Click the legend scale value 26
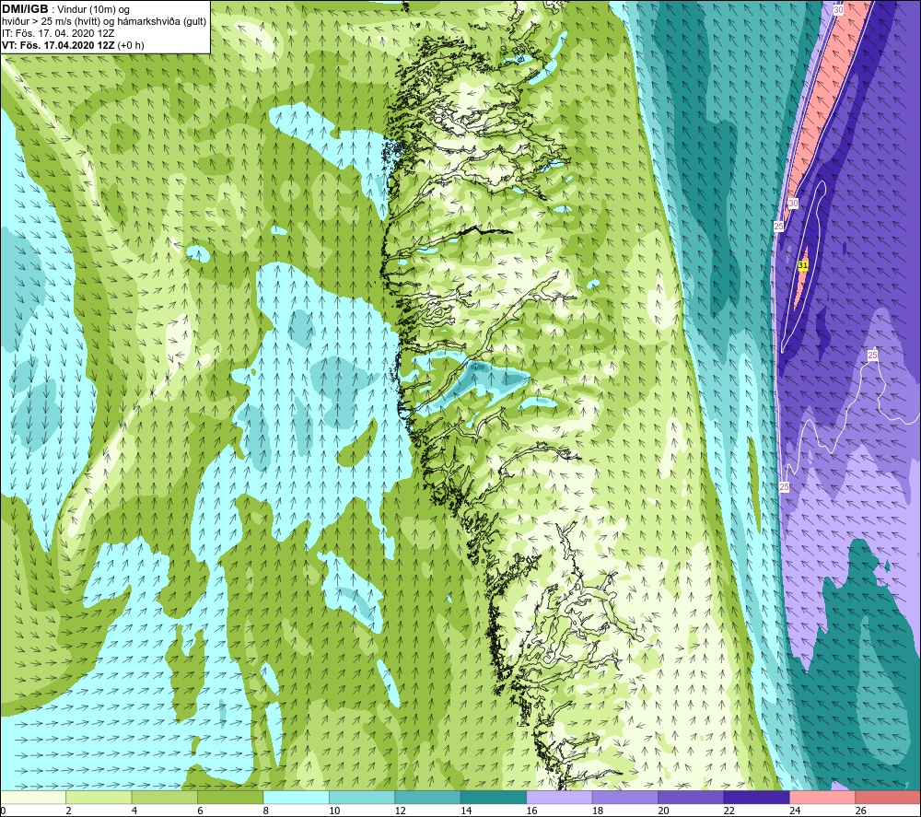Image resolution: width=921 pixels, height=817 pixels. coord(860,811)
